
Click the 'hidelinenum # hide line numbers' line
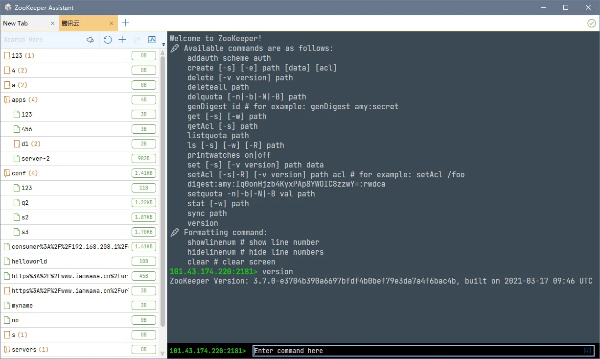(x=255, y=252)
